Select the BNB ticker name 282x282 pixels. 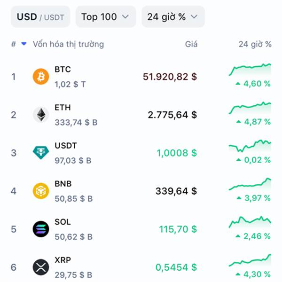(x=63, y=184)
